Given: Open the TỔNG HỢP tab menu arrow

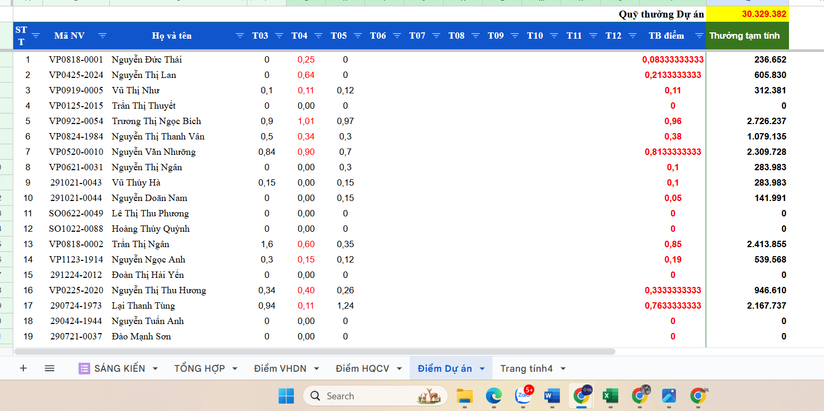Looking at the screenshot, I should pyautogui.click(x=235, y=369).
